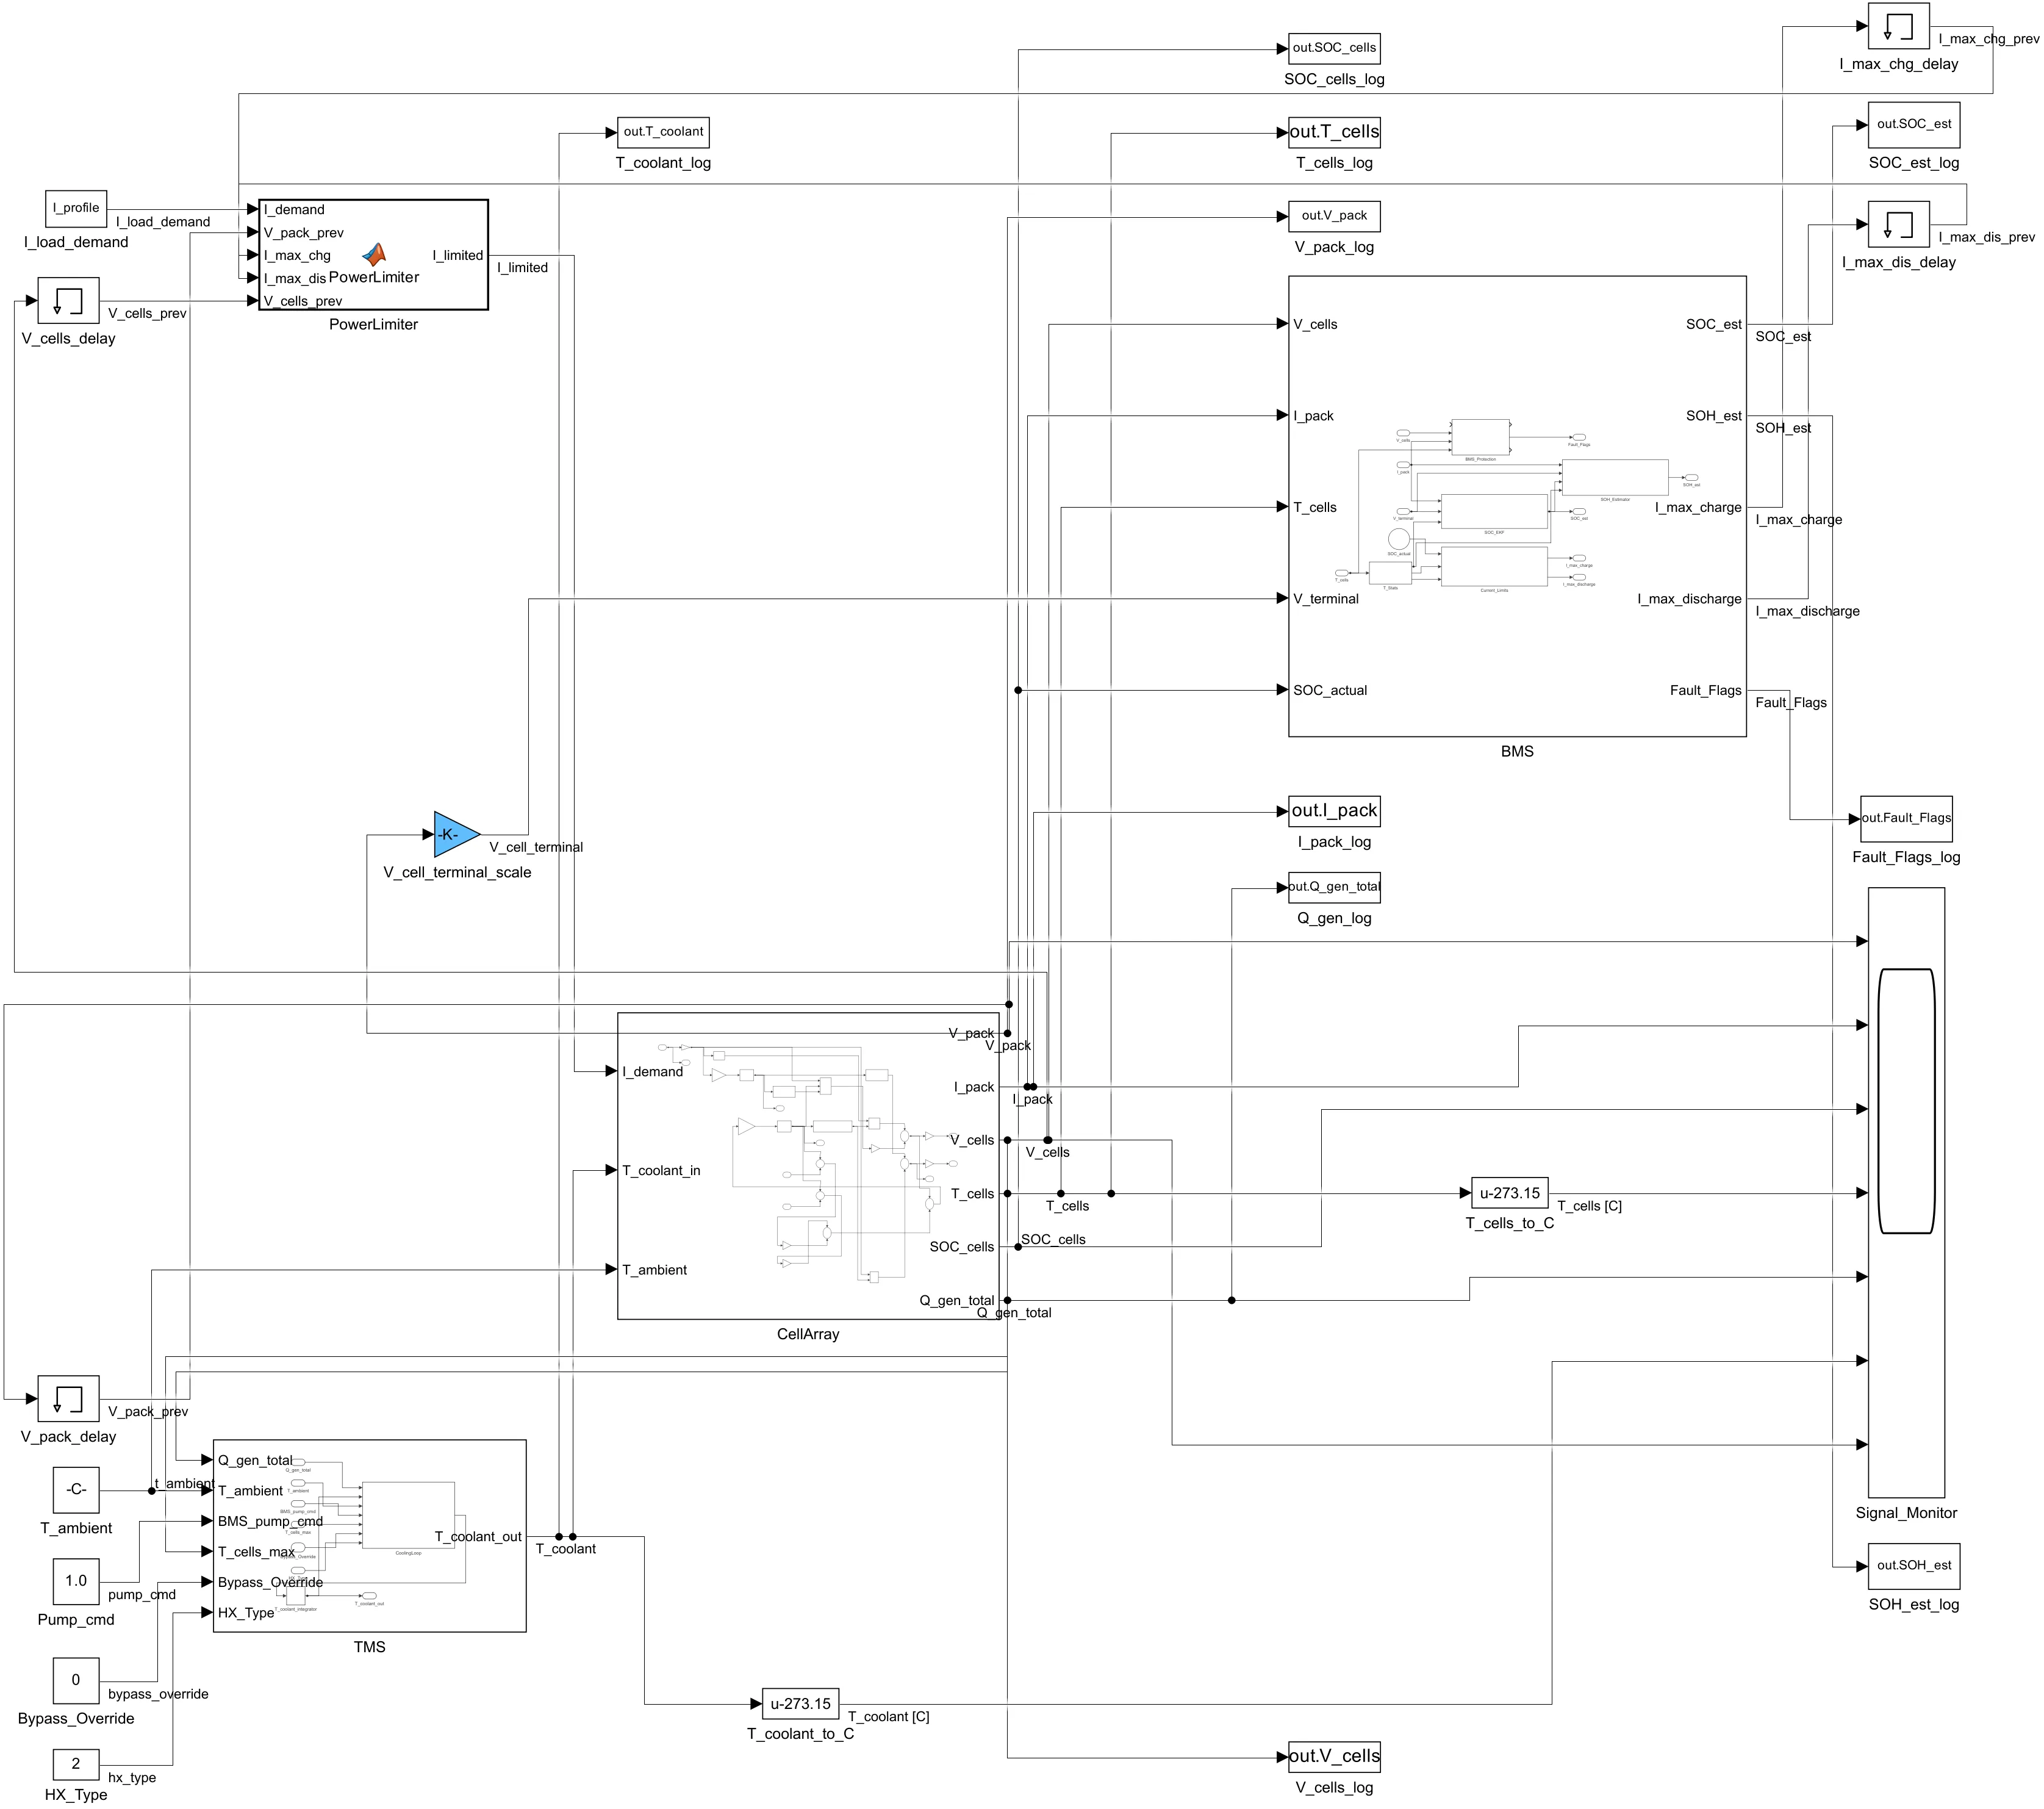
Task: Select the SOC_est_log output block
Action: pyautogui.click(x=1914, y=125)
